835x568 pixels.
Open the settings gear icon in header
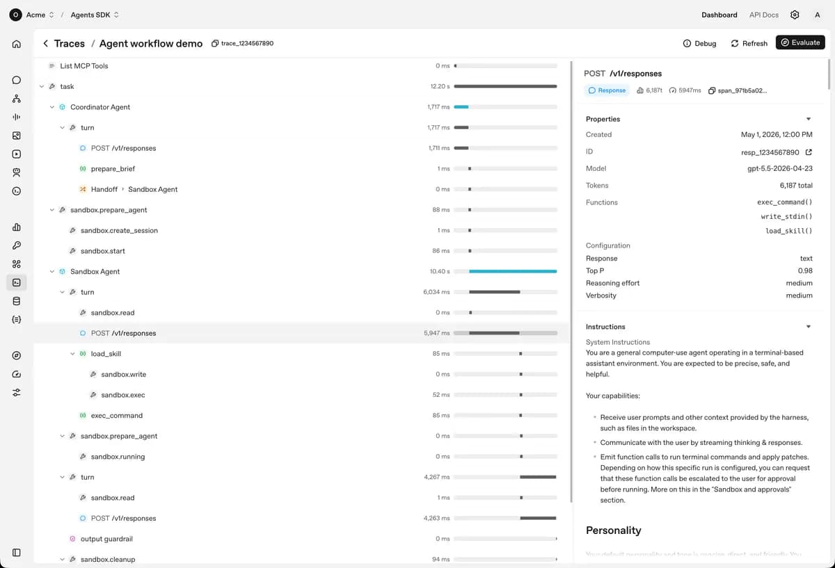(795, 15)
